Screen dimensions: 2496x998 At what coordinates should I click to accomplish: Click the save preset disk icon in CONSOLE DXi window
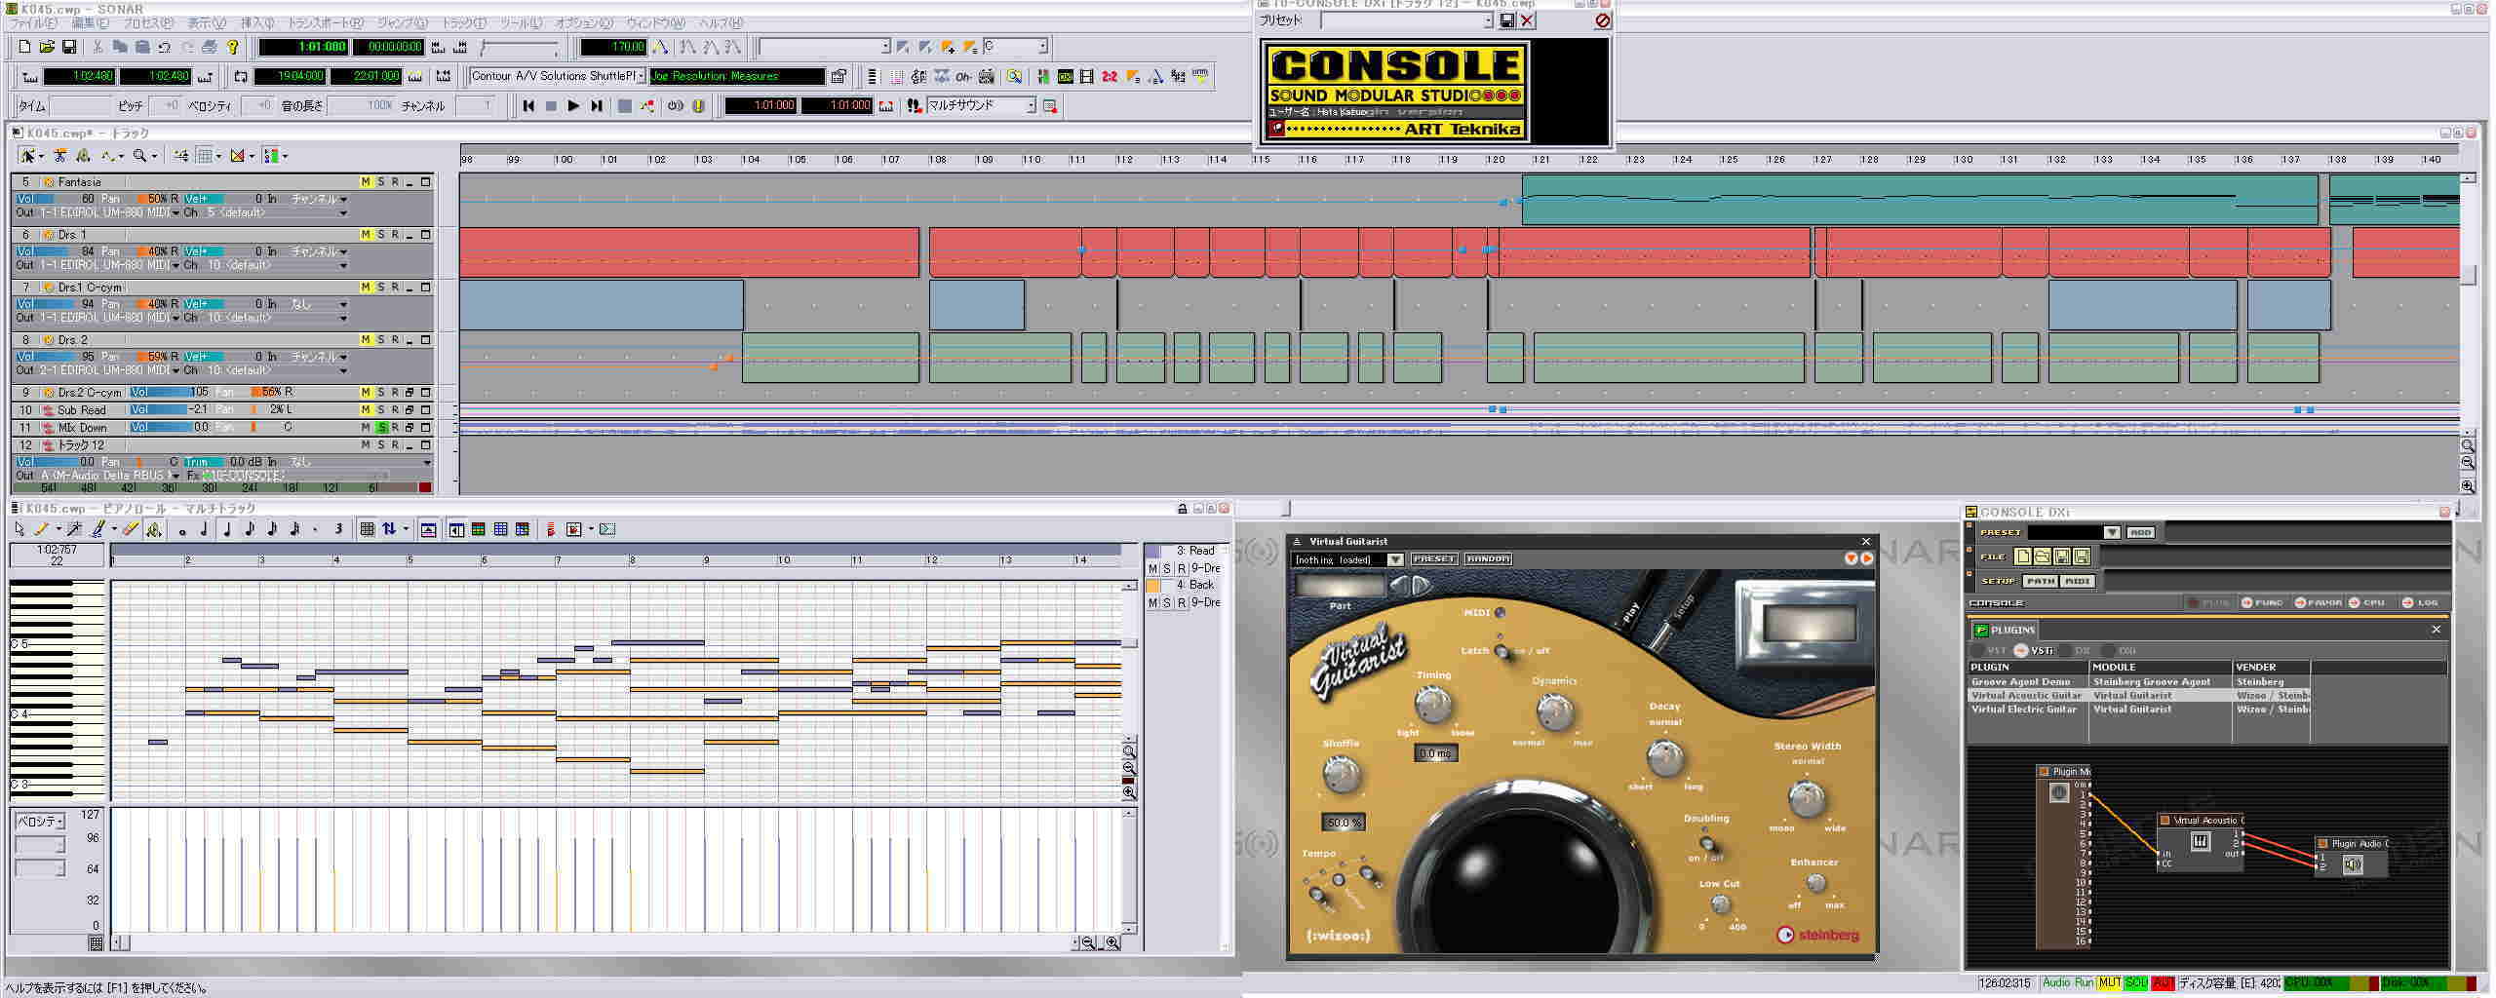[x=1507, y=20]
